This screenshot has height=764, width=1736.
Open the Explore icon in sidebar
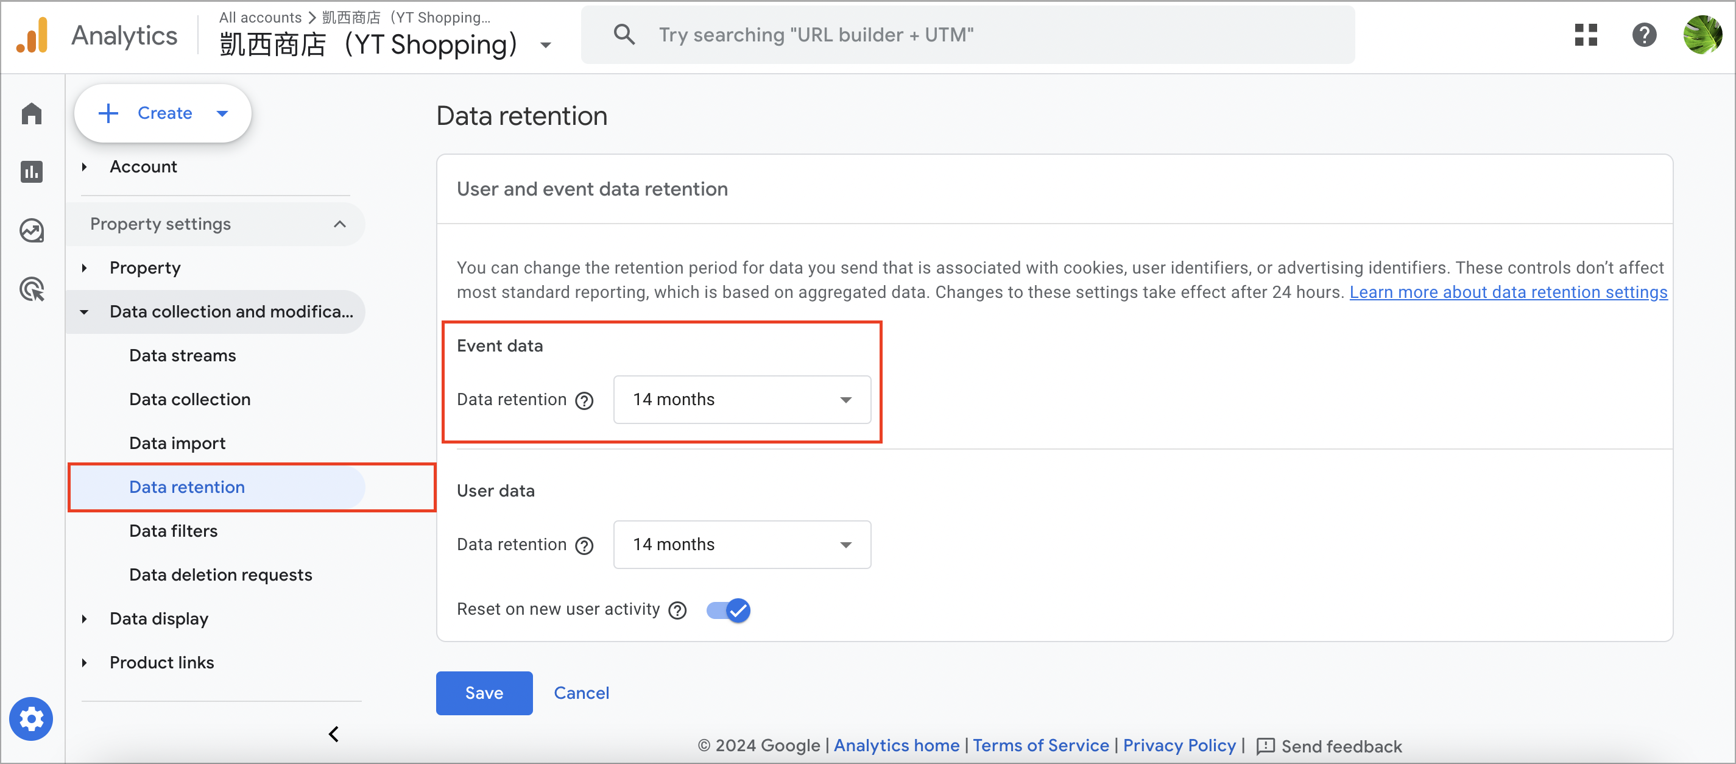click(32, 231)
